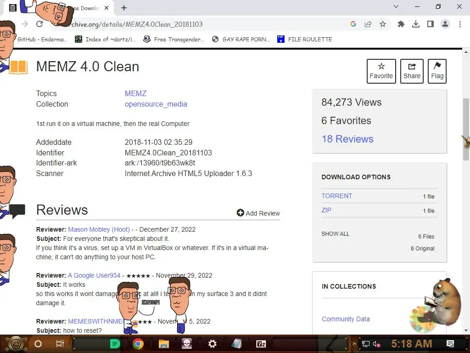Click the 6 Original files count

click(422, 249)
